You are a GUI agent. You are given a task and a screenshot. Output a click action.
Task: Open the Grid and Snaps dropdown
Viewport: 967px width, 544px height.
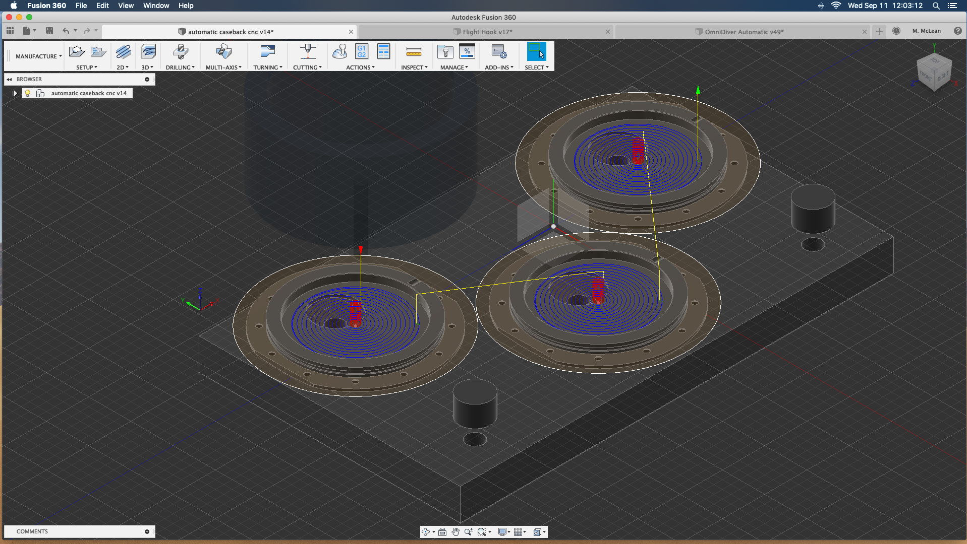[x=520, y=532]
